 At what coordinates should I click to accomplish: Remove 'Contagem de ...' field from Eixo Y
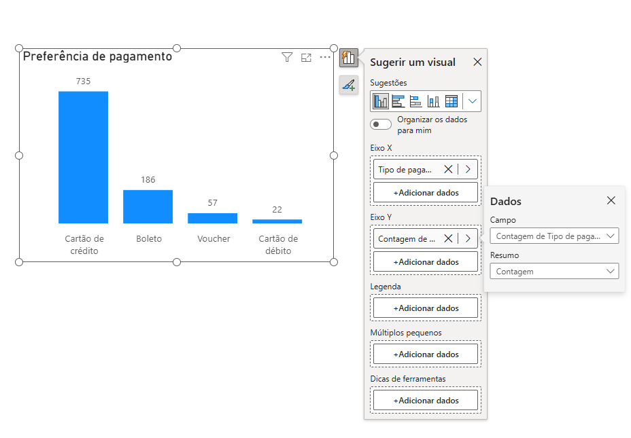[448, 238]
